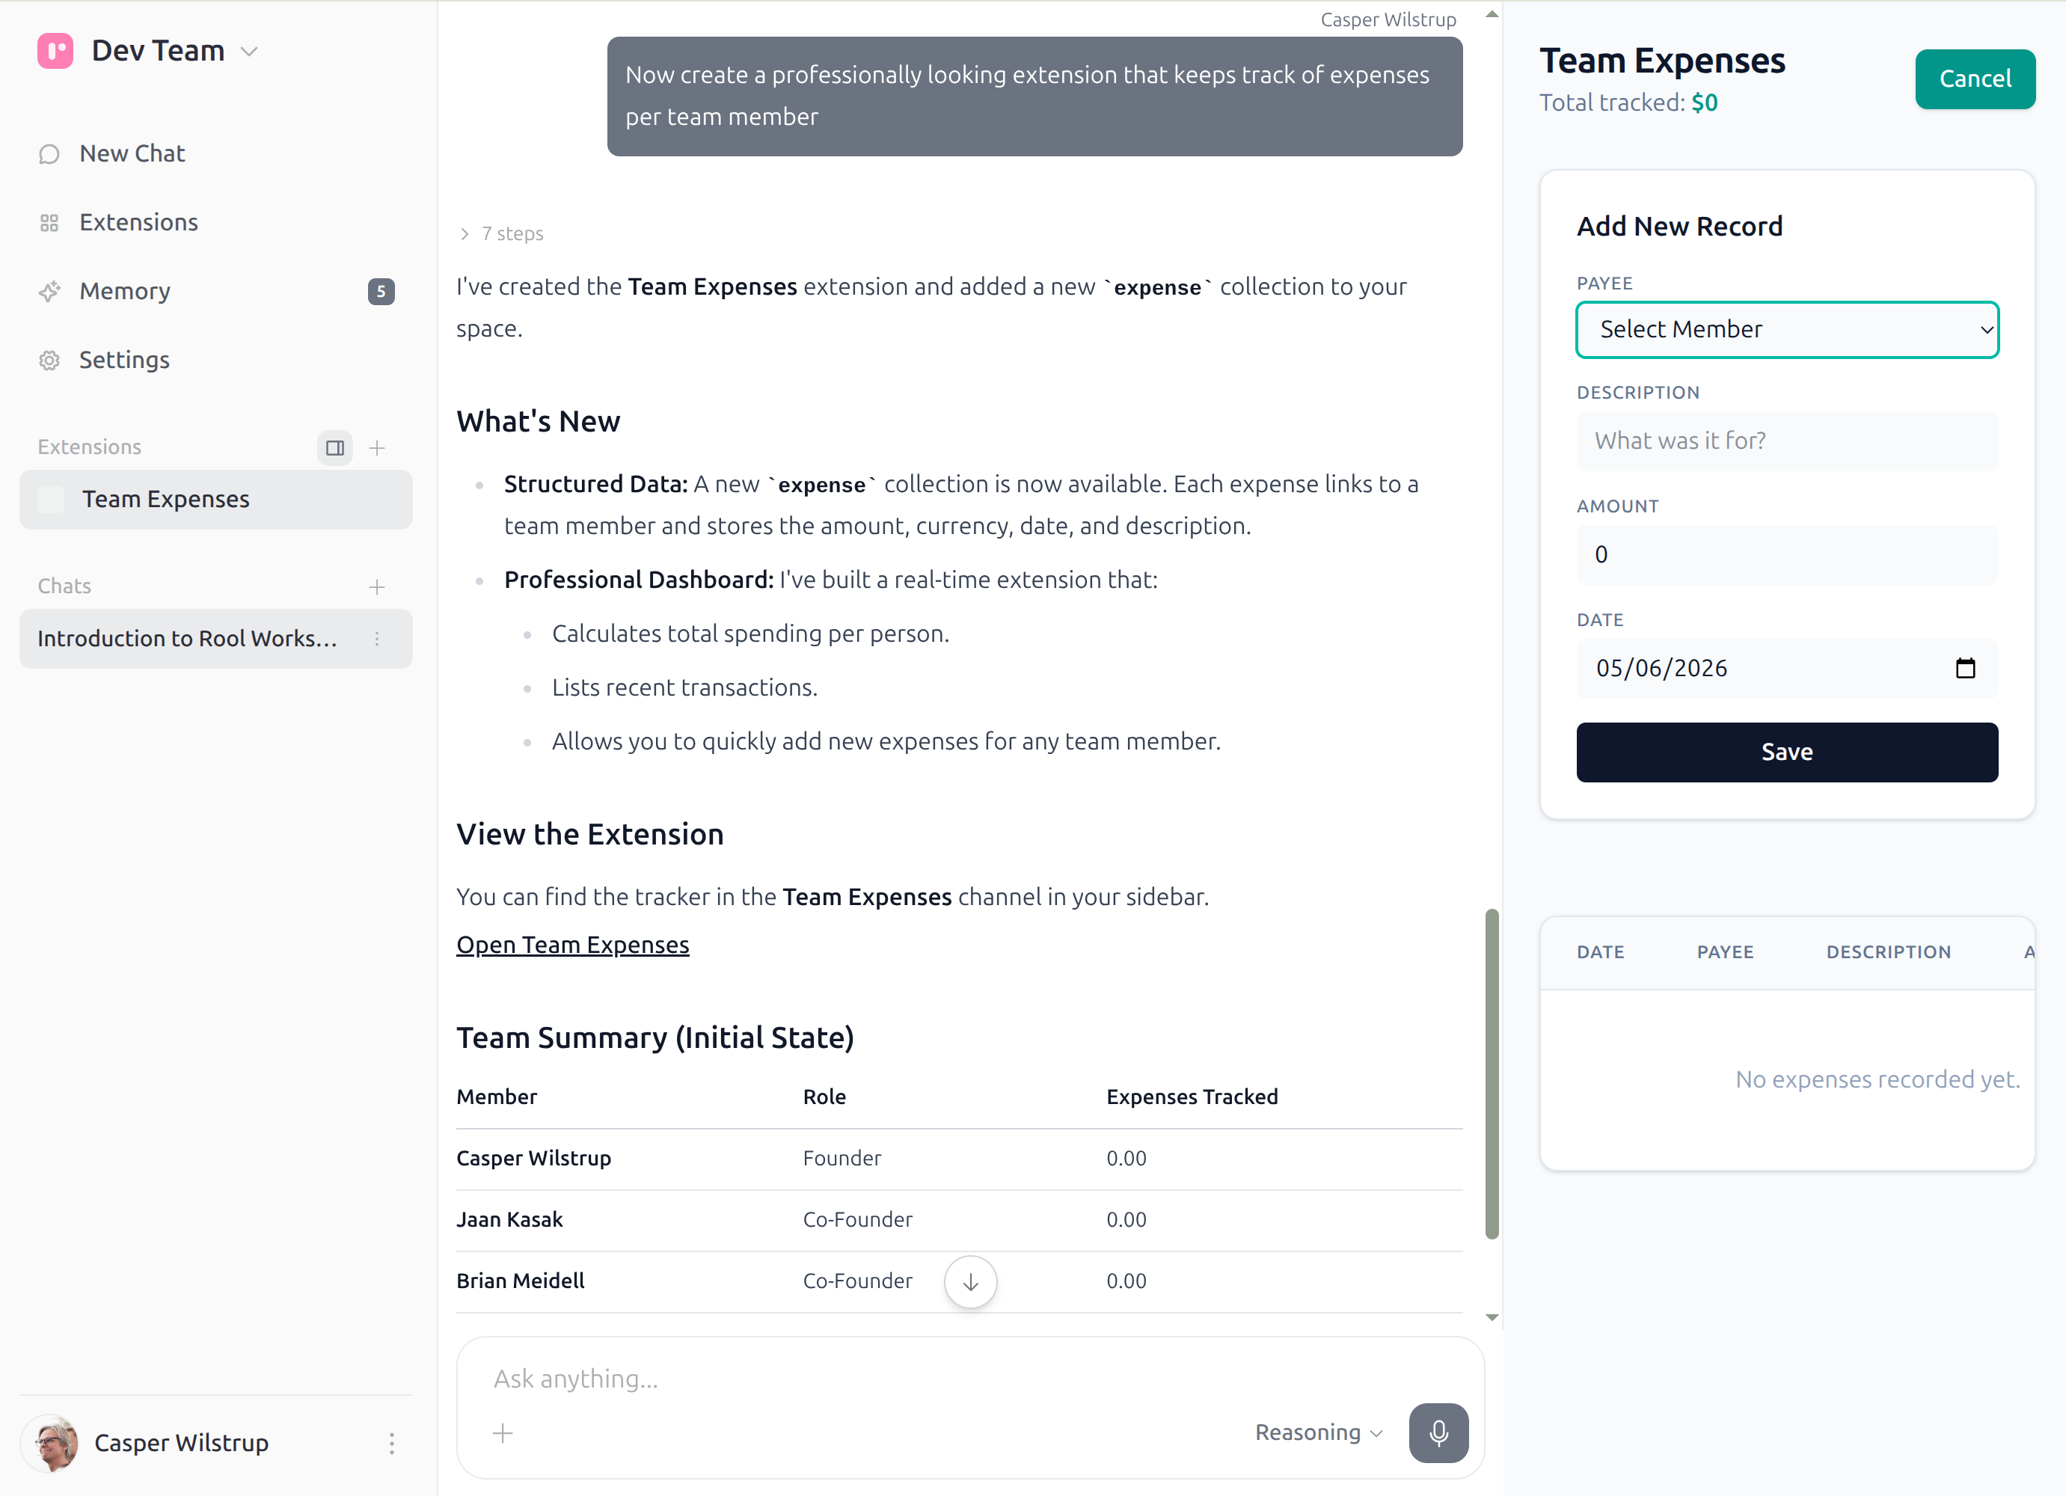Image resolution: width=2066 pixels, height=1496 pixels.
Task: Open the Select Member payee dropdown
Action: tap(1787, 330)
